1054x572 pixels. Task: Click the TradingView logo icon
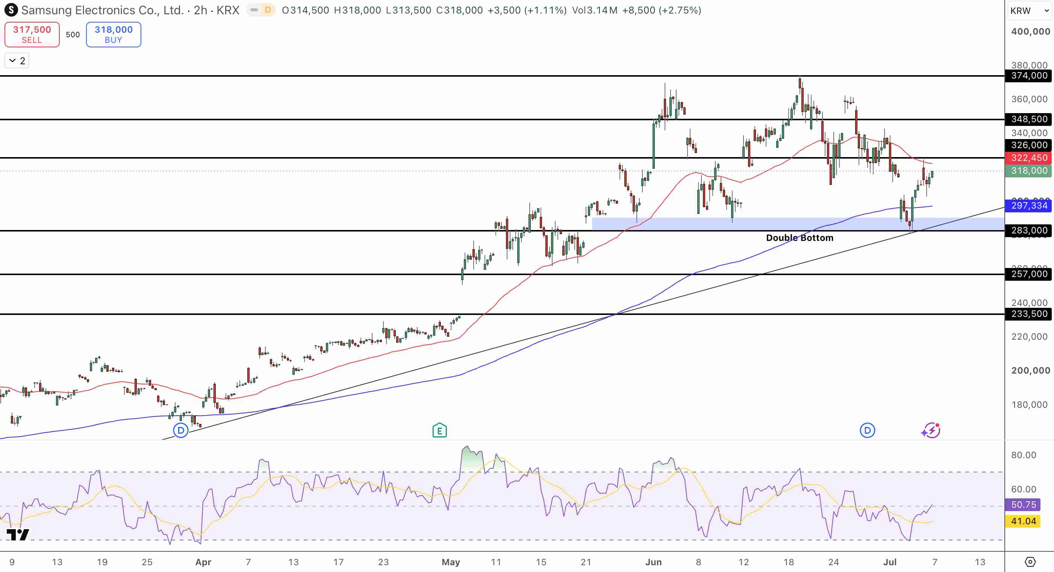coord(18,534)
